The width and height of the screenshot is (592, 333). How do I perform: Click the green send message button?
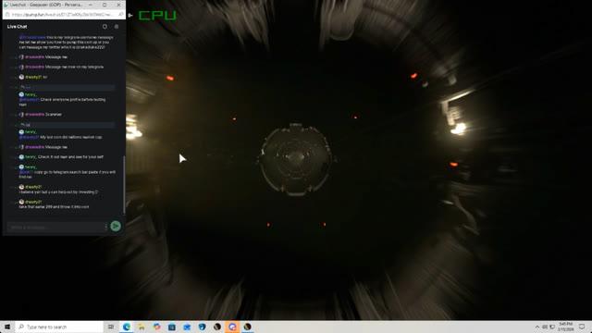click(116, 226)
